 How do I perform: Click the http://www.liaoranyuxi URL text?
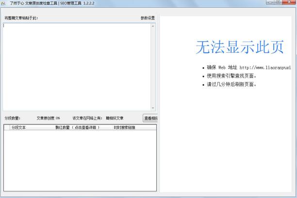(x=264, y=68)
